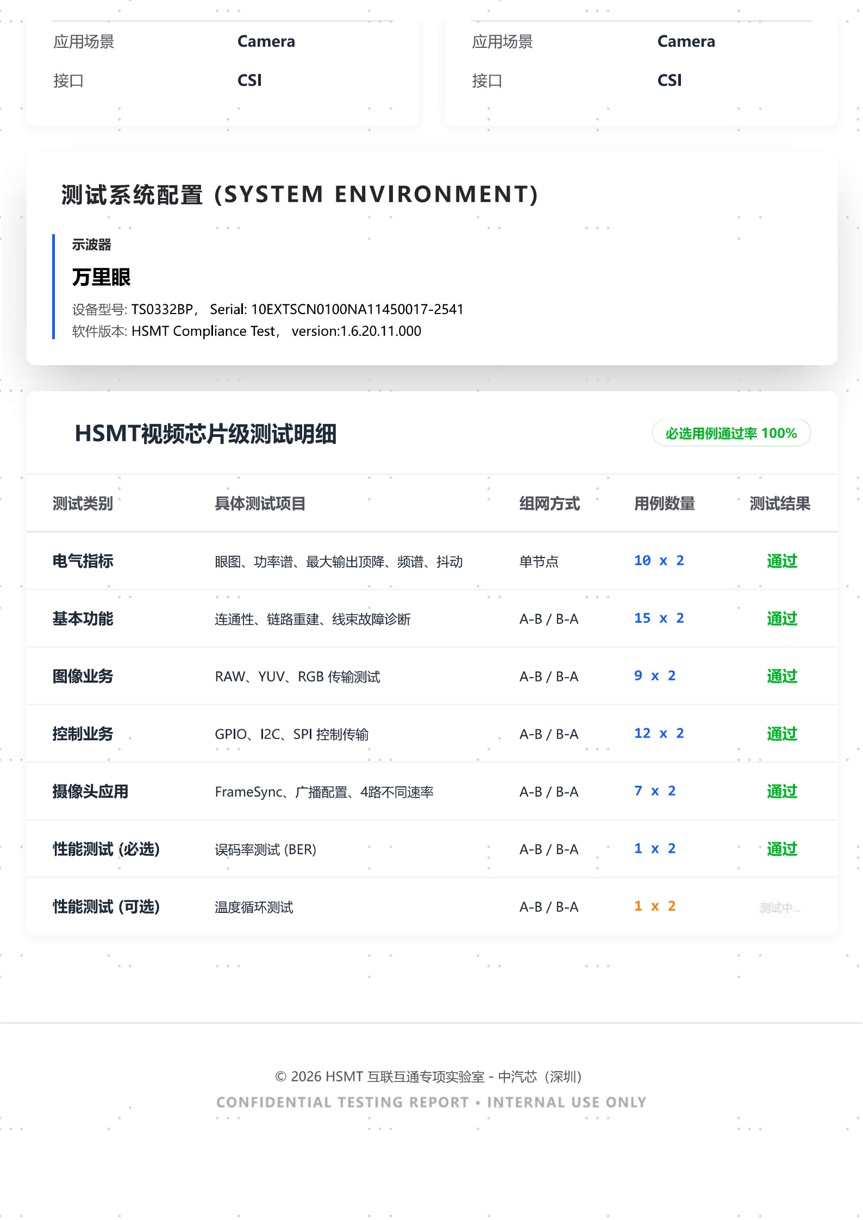Image resolution: width=863 pixels, height=1220 pixels.
Task: Click 通过 result in 控制业务 row
Action: click(782, 734)
